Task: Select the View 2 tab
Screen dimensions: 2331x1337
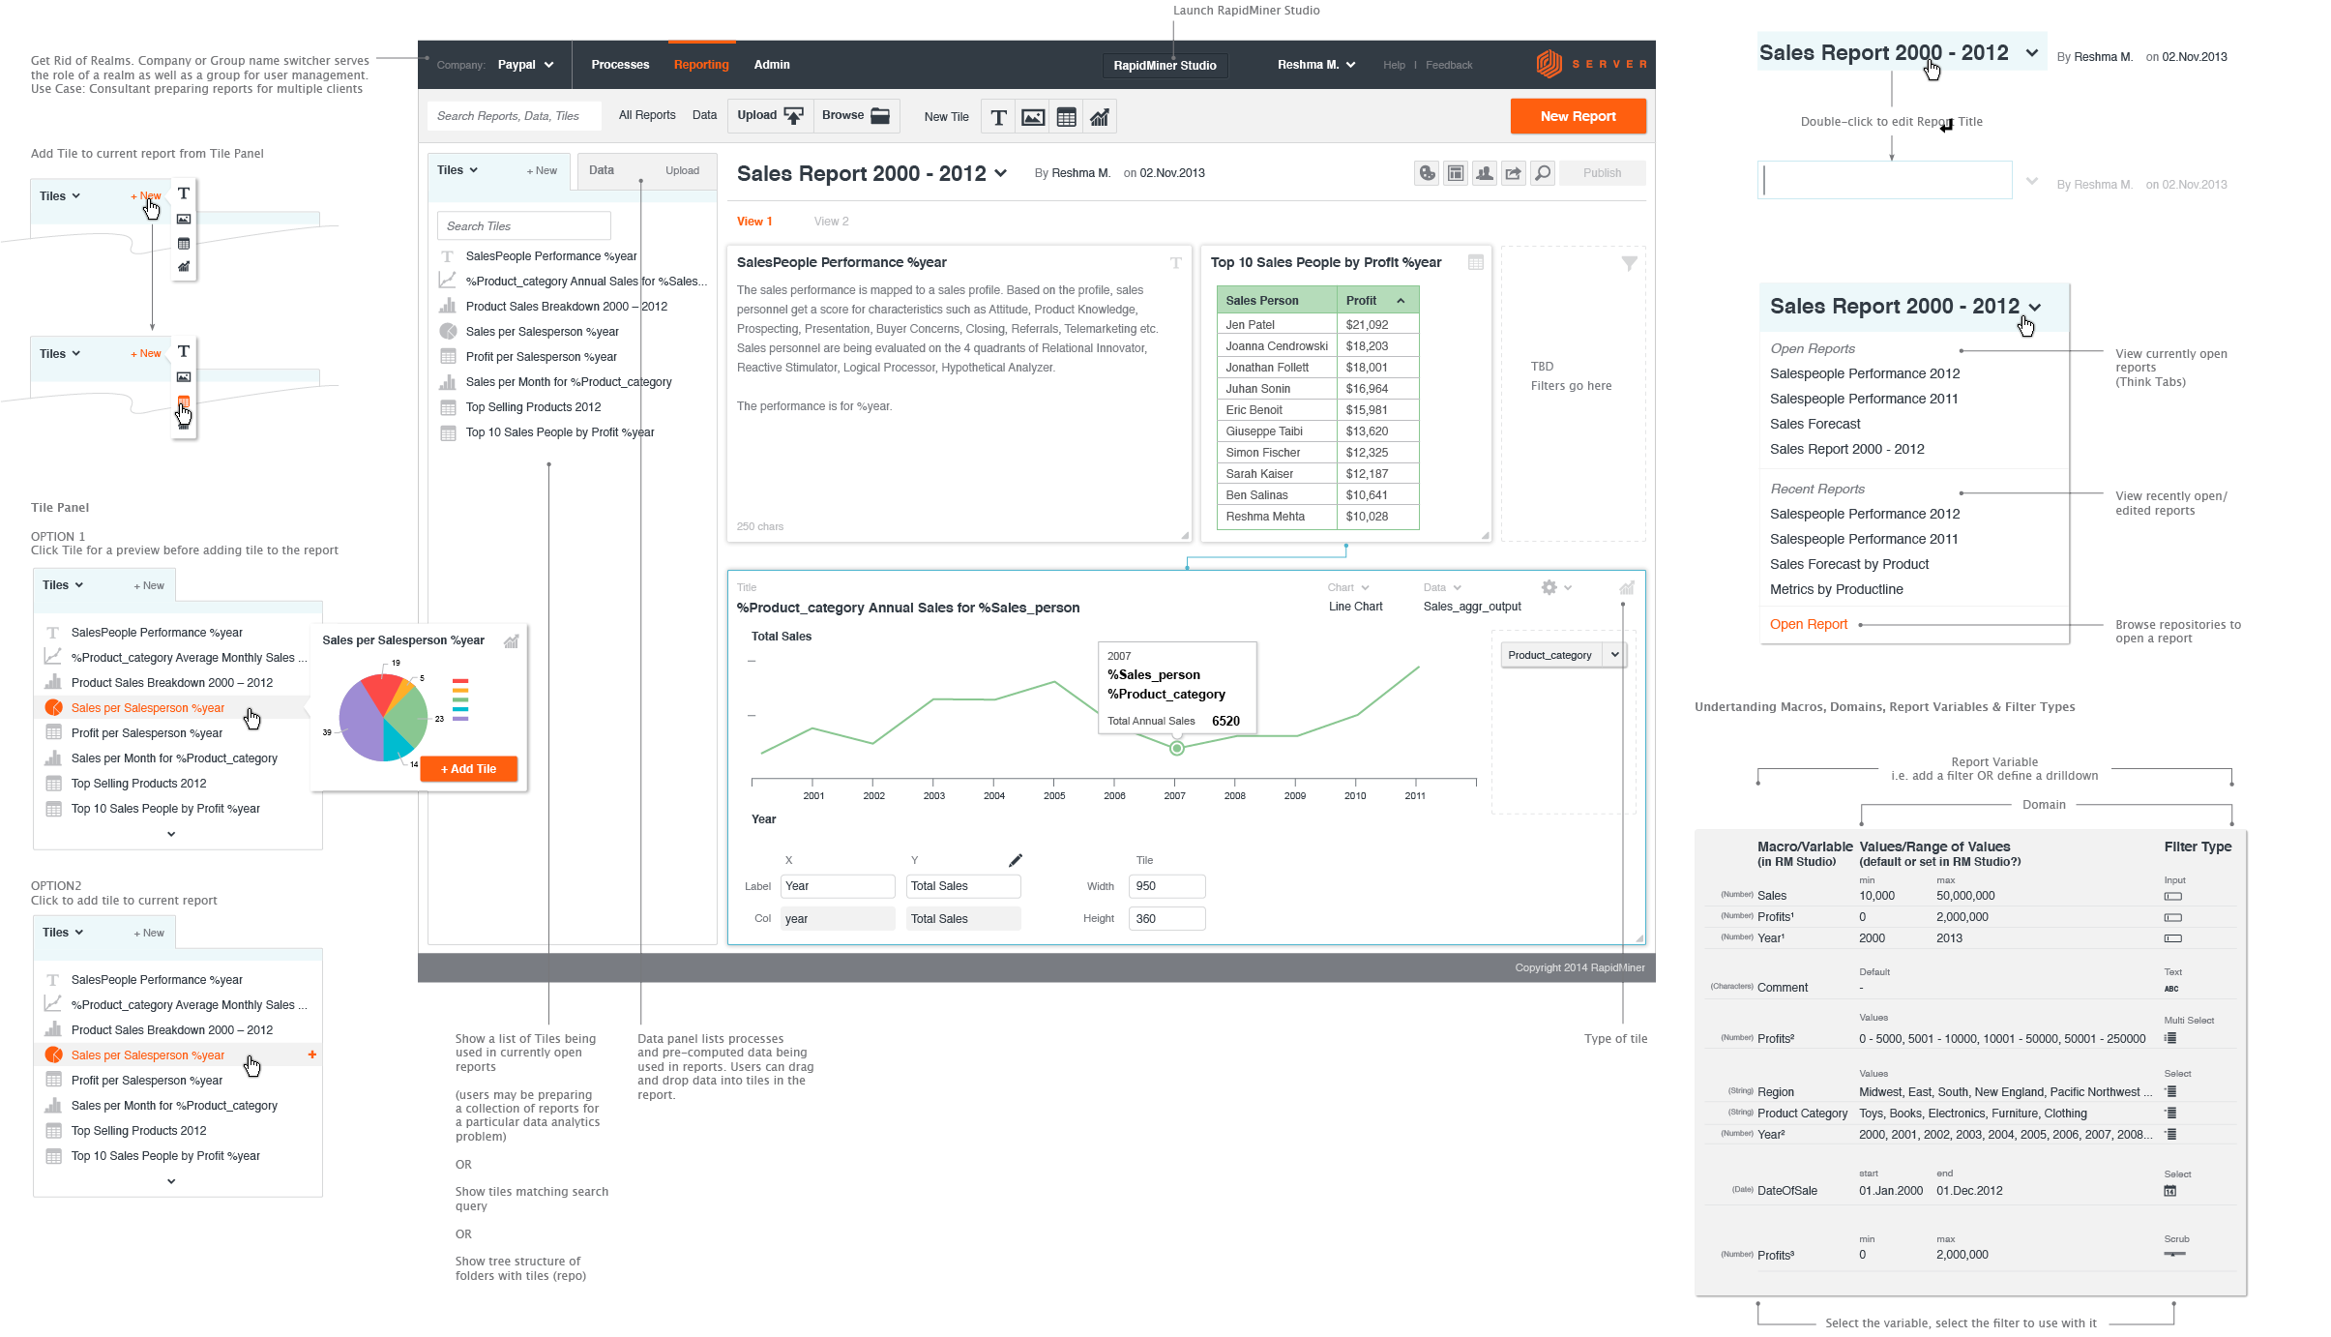Action: tap(831, 222)
